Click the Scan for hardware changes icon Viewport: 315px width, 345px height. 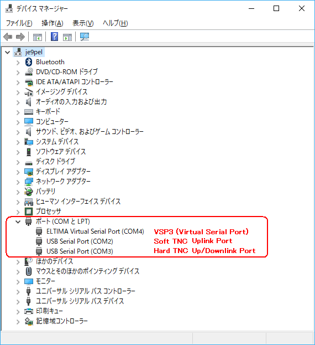click(85, 37)
